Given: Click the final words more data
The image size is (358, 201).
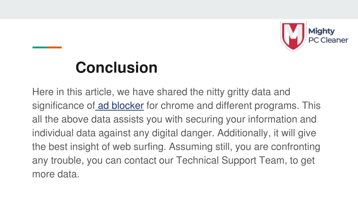Looking at the screenshot, I should 56,174.
